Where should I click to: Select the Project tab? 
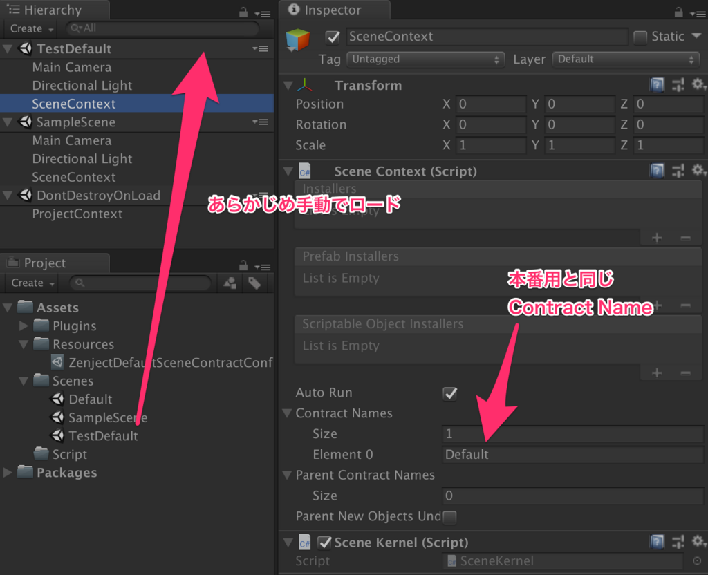(55, 263)
